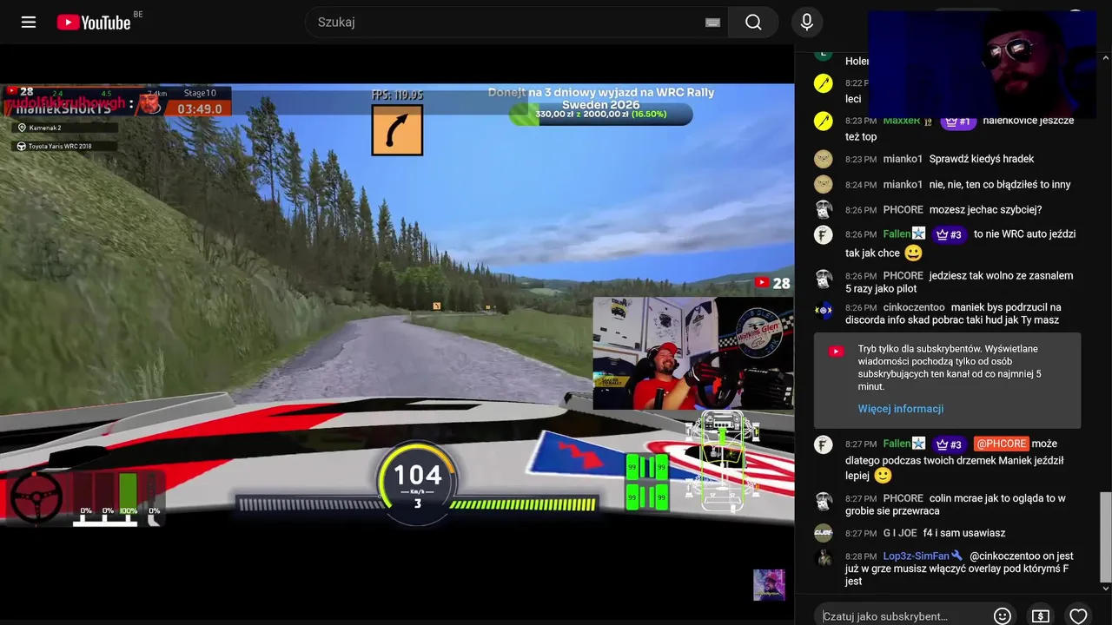This screenshot has width=1112, height=625.
Task: Click PHCORE avatar beside 'jedziesz tak wolno'
Action: 824,278
